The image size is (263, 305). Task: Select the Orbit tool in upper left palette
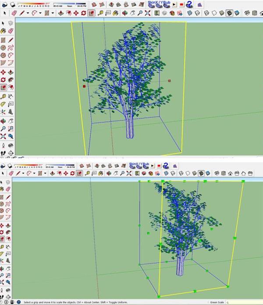click(x=4, y=121)
